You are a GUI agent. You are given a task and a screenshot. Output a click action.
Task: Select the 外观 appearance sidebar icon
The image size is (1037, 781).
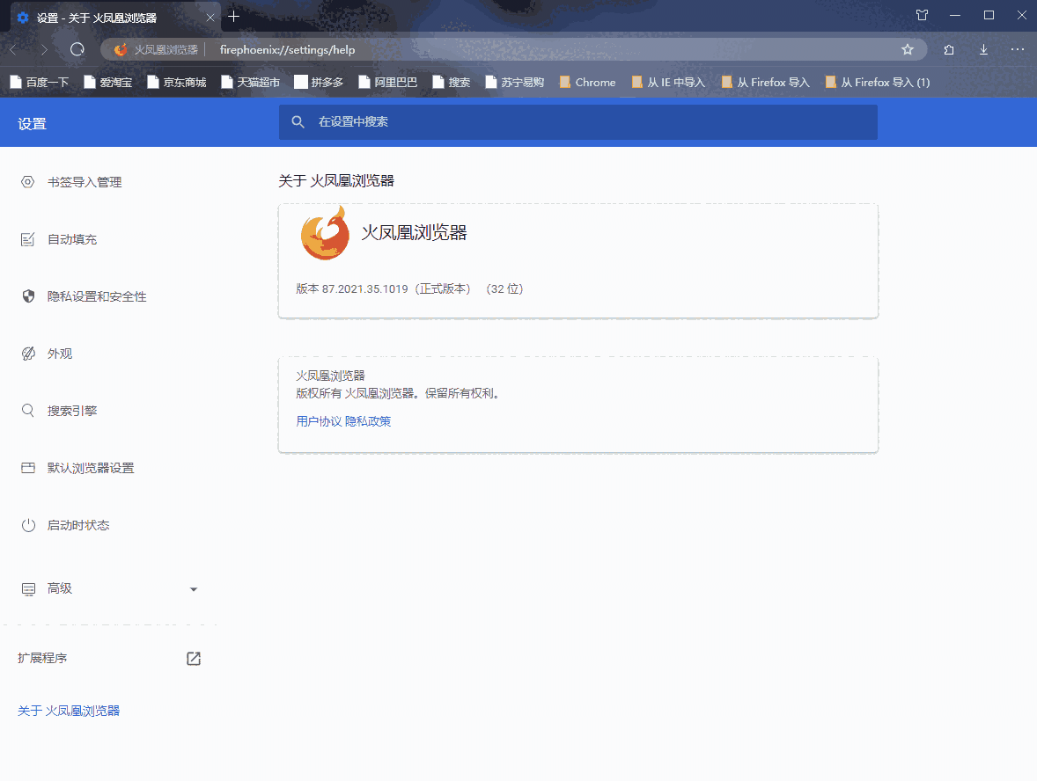[27, 354]
